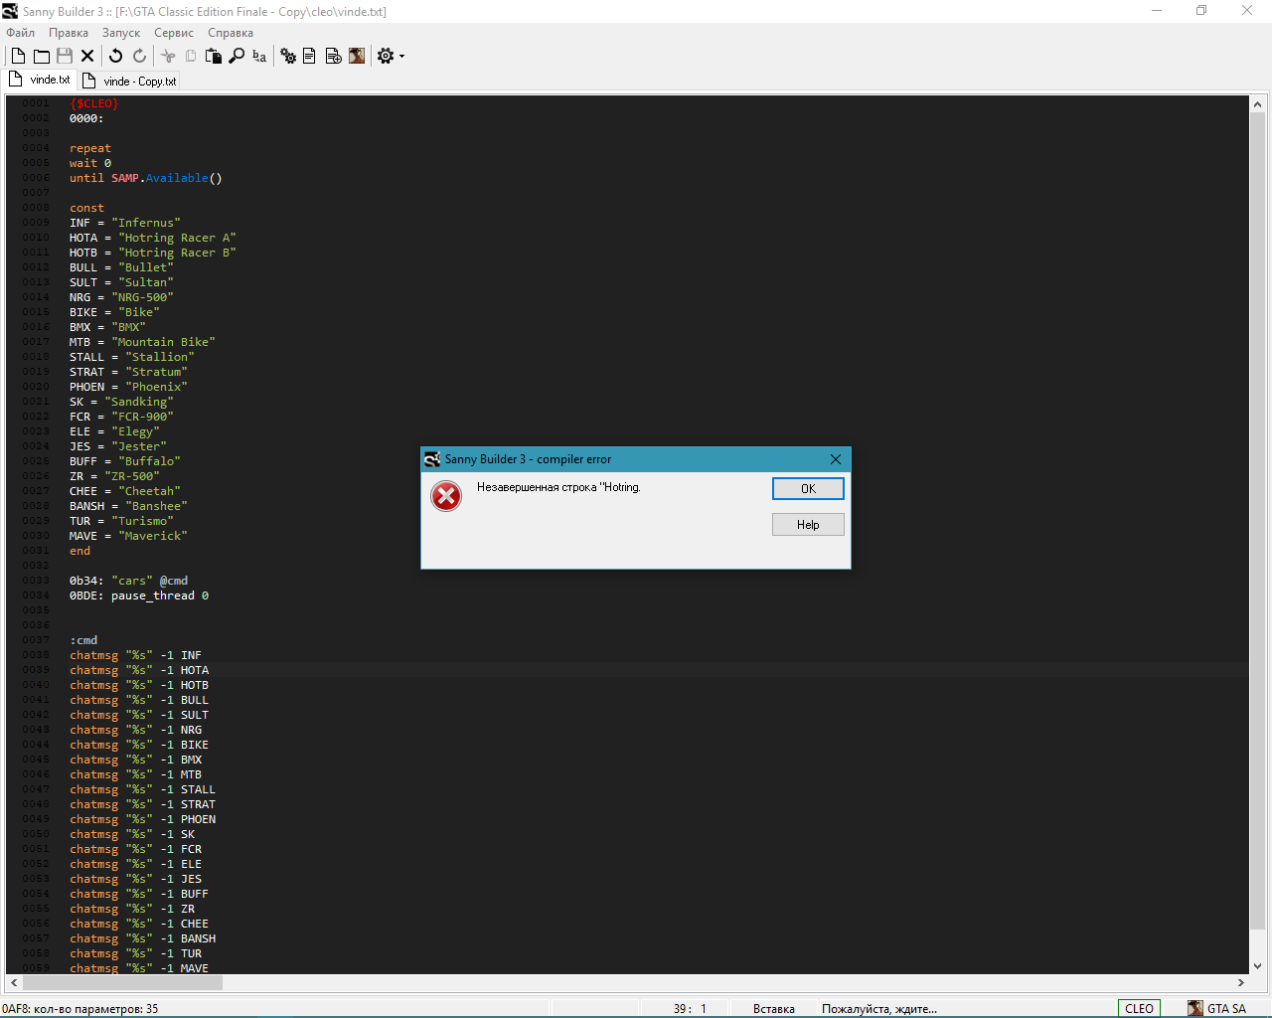Click the decompile document icon
1272x1018 pixels.
click(x=309, y=57)
